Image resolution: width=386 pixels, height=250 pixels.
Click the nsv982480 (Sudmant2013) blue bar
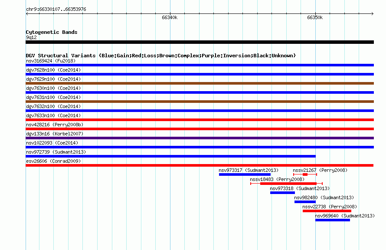click(305, 202)
